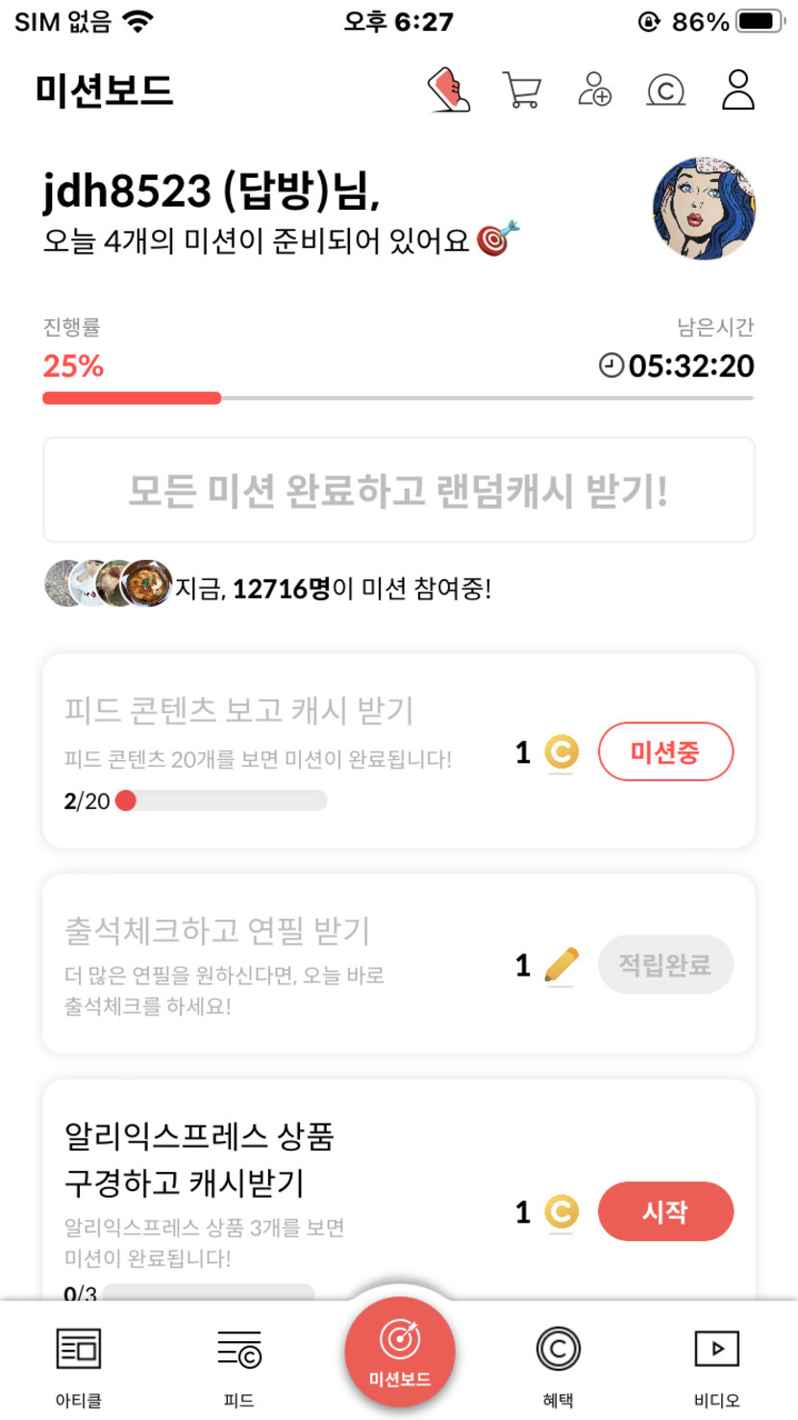
Task: Tap the invite friend icon
Action: pos(595,90)
